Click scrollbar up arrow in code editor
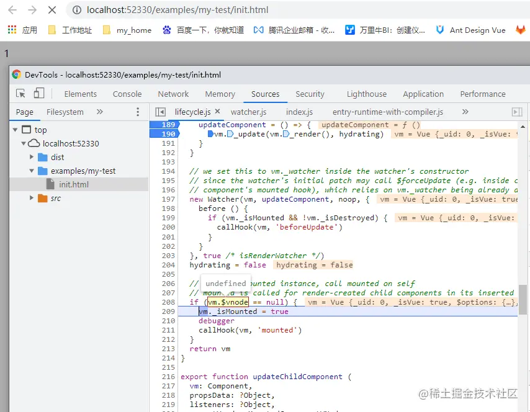 click(523, 127)
